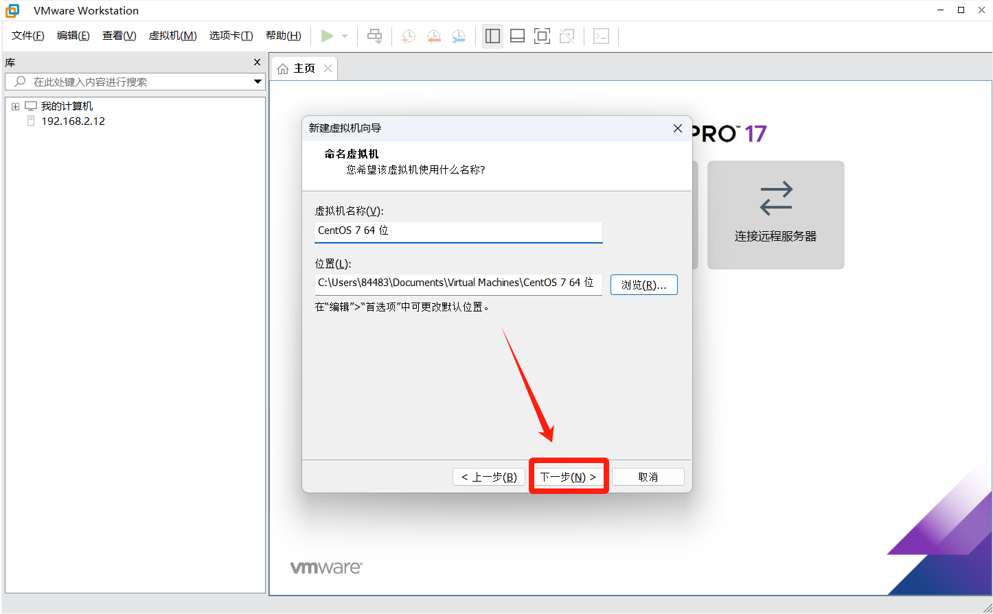993x614 pixels.
Task: Click the revert to snapshot icon
Action: pyautogui.click(x=433, y=36)
